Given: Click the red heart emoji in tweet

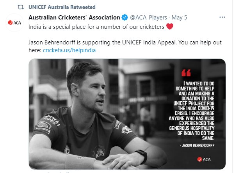Looking at the screenshot, I should tap(170, 26).
